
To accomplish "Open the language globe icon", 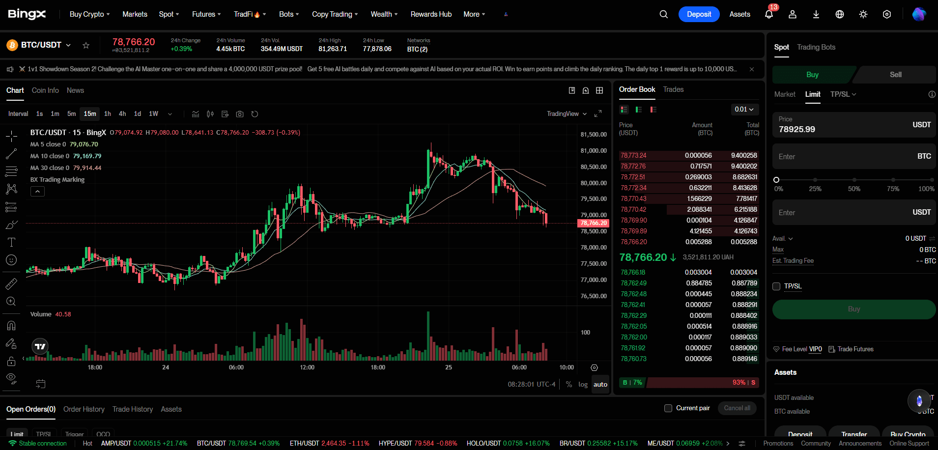I will pyautogui.click(x=840, y=14).
